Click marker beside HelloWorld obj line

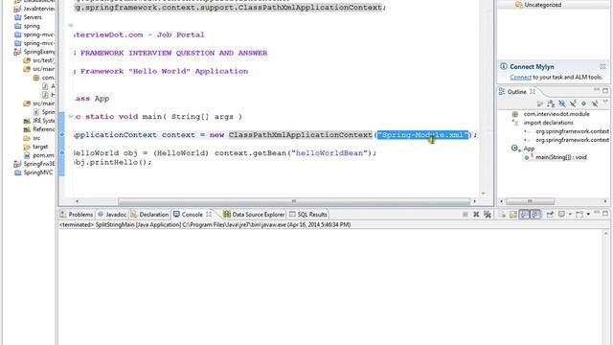[x=61, y=152]
